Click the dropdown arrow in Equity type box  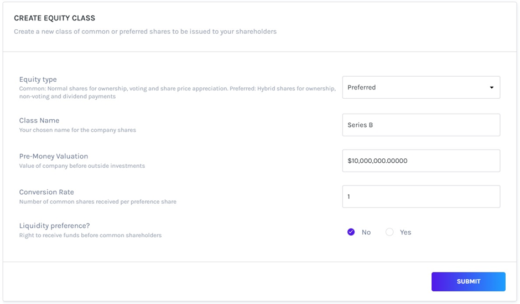coord(491,88)
